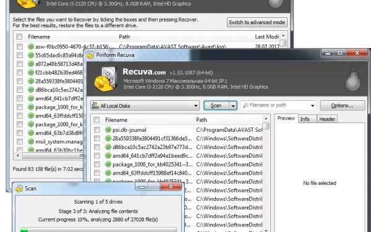Expand the Filename or path filter dropdown
371x232 pixels.
(312, 105)
